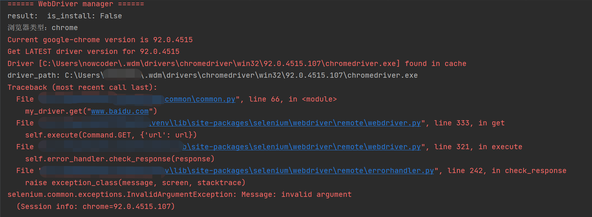Click the InvalidArgumentException message line

(180, 195)
